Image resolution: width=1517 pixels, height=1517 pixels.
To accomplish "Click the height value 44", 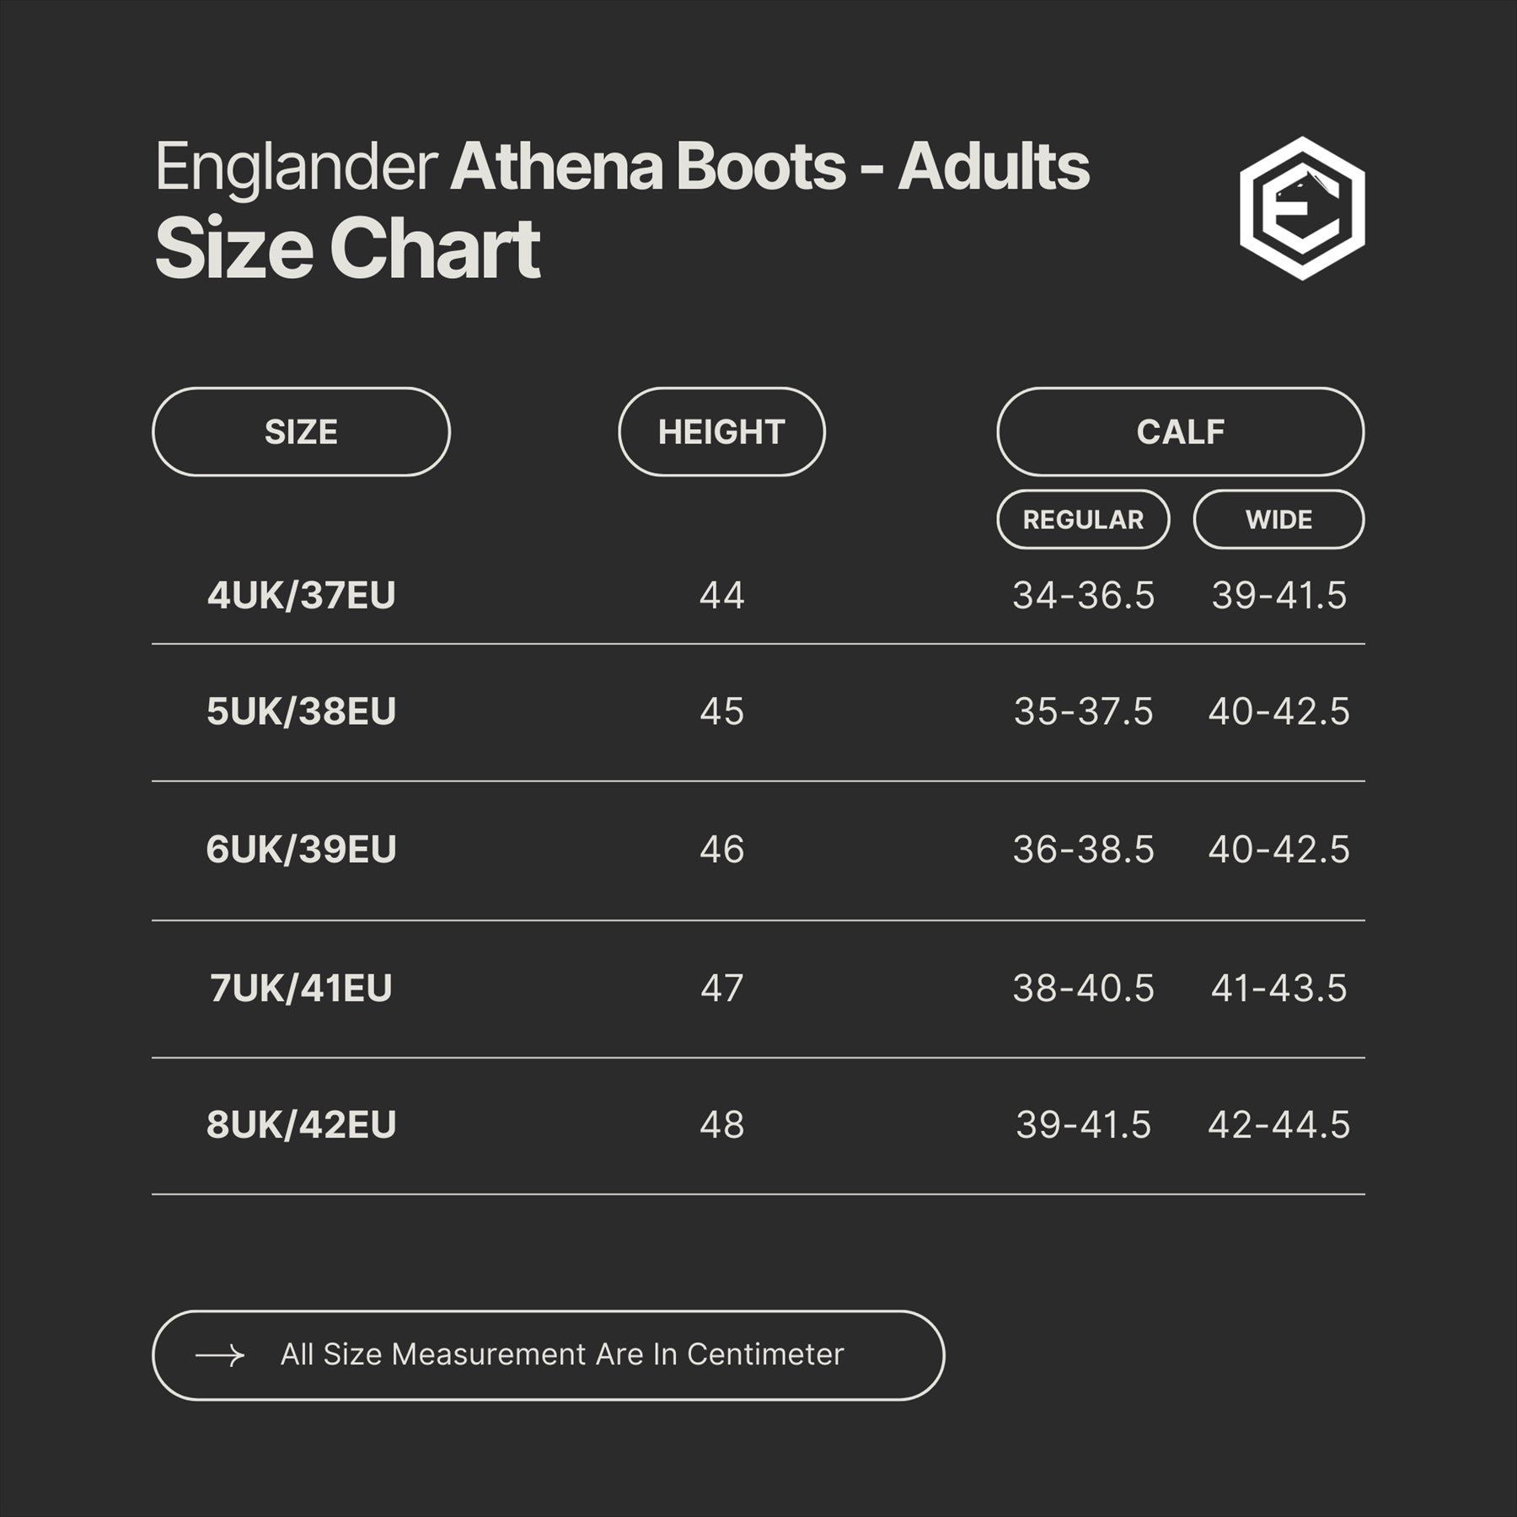I will pos(721,596).
